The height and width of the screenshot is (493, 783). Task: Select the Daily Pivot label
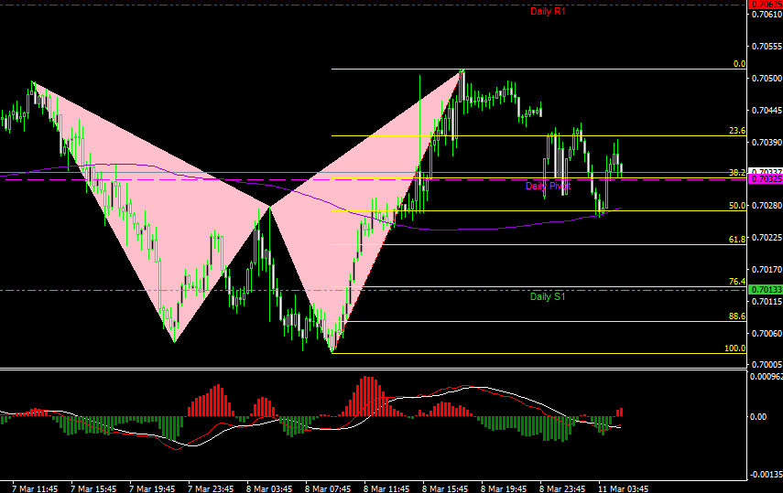point(547,186)
